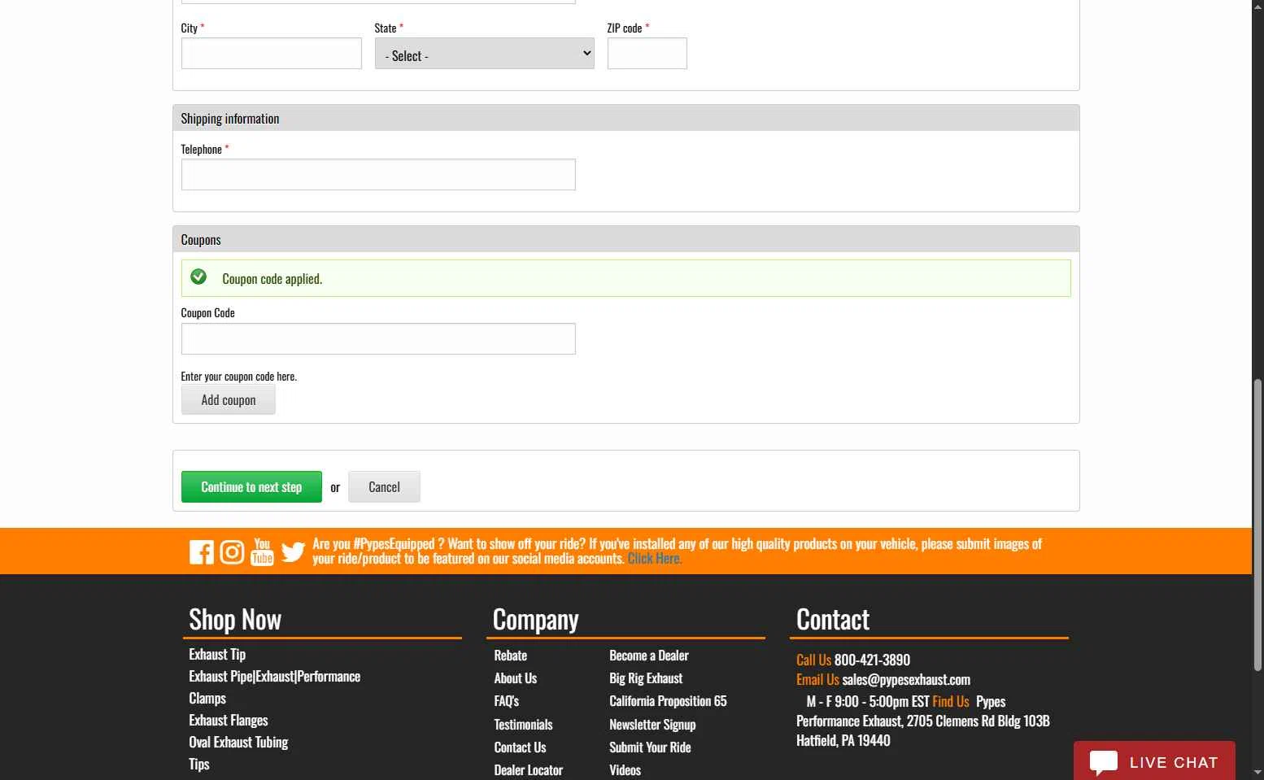Open the LIVE CHAT widget
This screenshot has height=780, width=1264.
(x=1154, y=761)
